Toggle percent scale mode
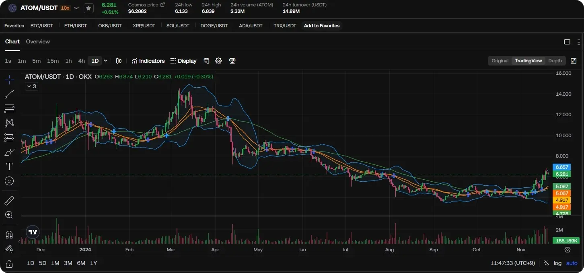The height and width of the screenshot is (273, 584). point(546,263)
